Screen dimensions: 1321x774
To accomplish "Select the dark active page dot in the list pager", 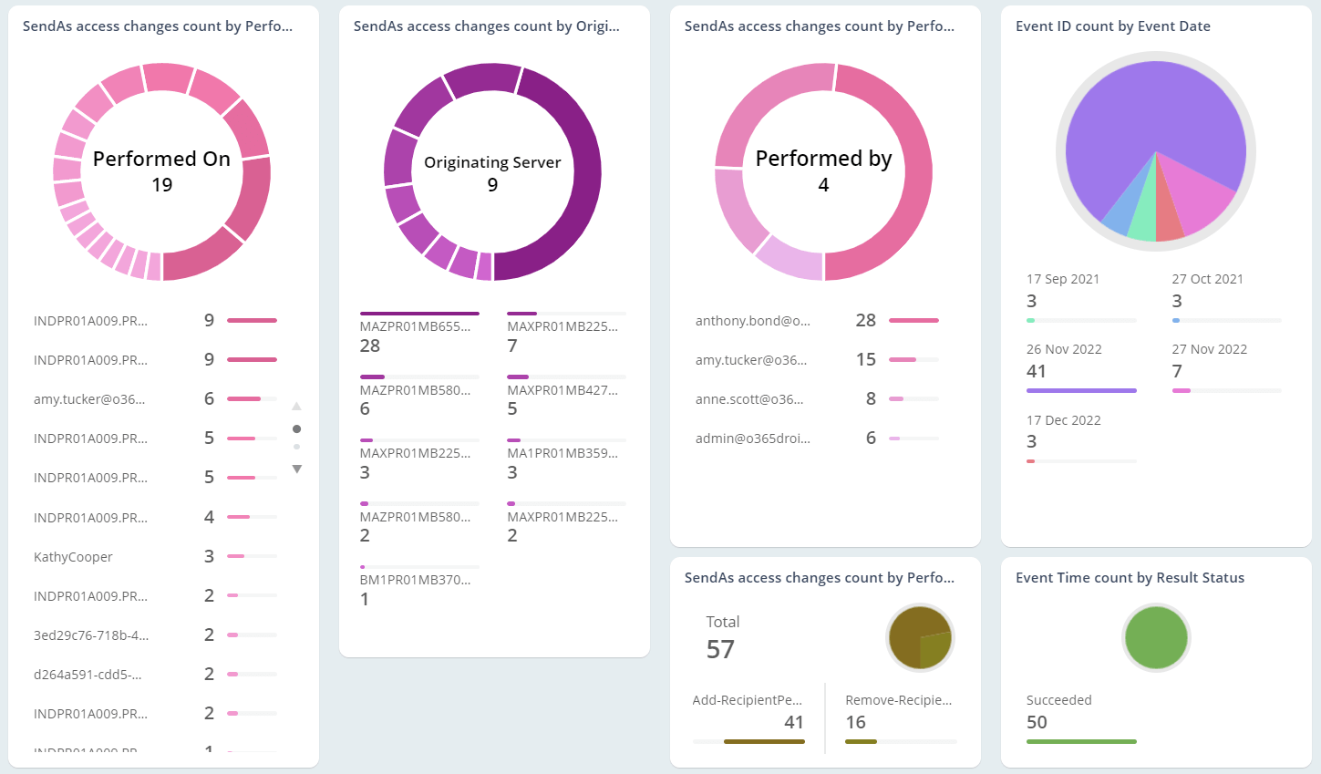I will tap(296, 428).
